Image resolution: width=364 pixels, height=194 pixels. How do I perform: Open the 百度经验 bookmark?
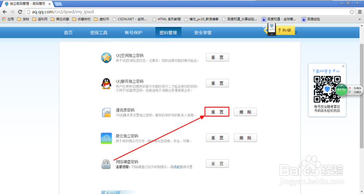[311, 19]
